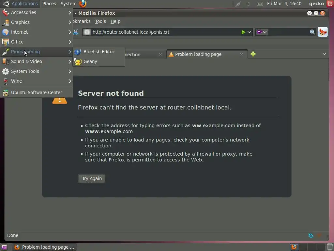
Task: Click the volume speaker icon
Action: (x=248, y=4)
